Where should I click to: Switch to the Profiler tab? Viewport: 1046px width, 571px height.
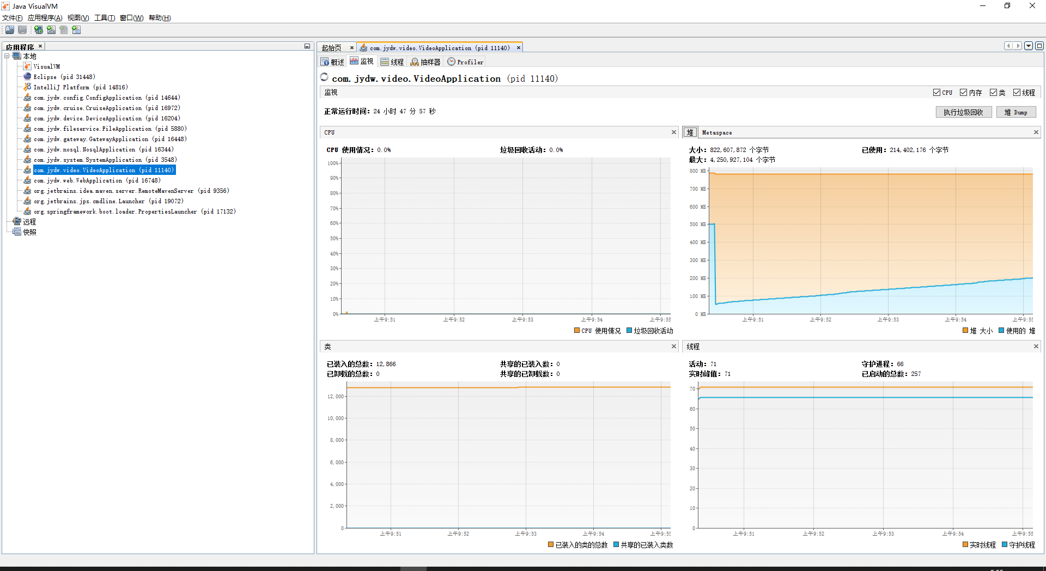[x=466, y=62]
